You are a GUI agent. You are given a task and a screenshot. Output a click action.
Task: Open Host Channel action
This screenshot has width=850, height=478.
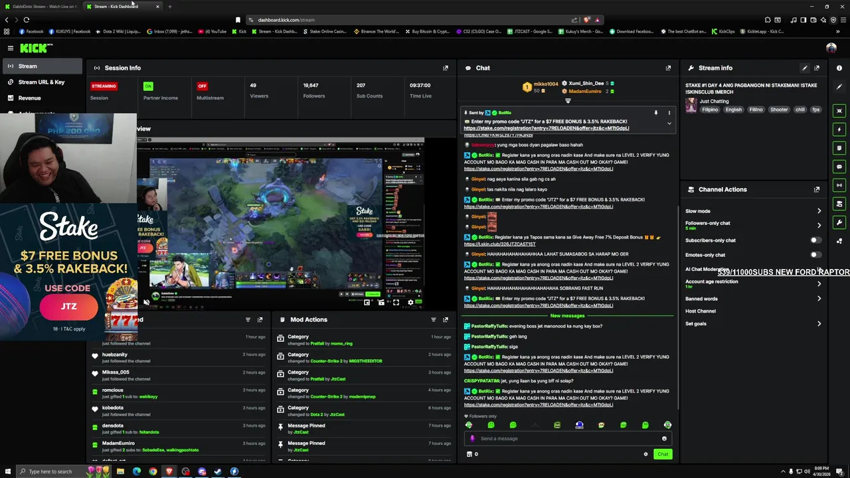(701, 311)
